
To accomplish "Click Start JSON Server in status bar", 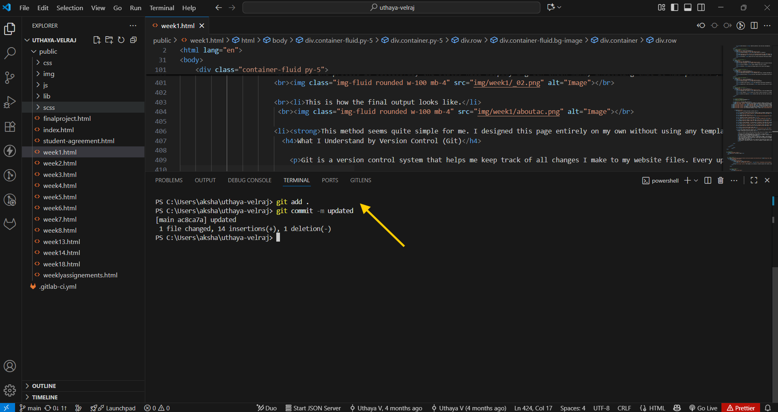I will [313, 408].
